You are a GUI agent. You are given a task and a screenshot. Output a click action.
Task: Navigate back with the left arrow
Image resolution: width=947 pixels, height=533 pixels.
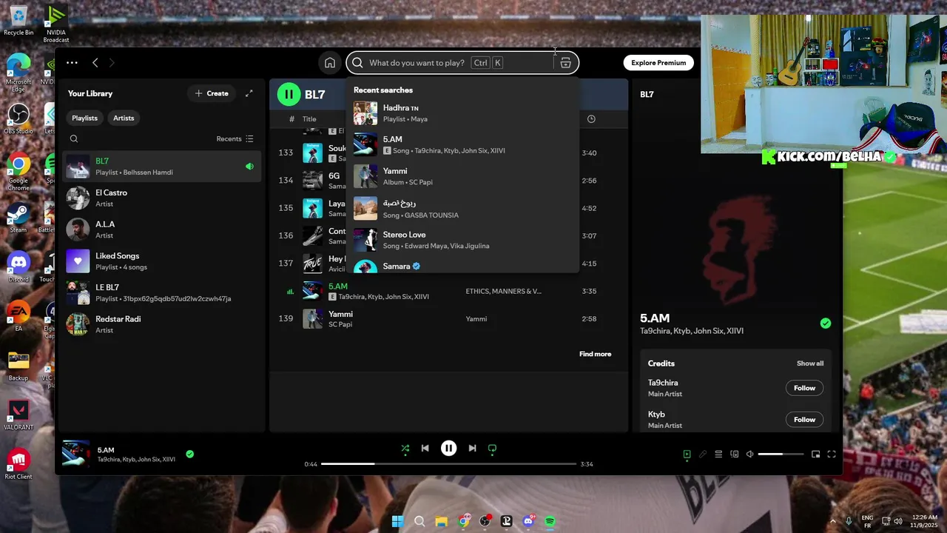[95, 63]
